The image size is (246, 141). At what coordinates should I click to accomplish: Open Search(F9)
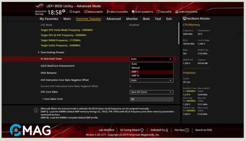coord(164,12)
